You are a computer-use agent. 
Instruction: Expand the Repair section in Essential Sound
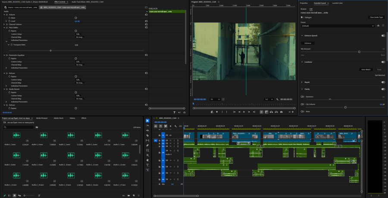[302, 82]
